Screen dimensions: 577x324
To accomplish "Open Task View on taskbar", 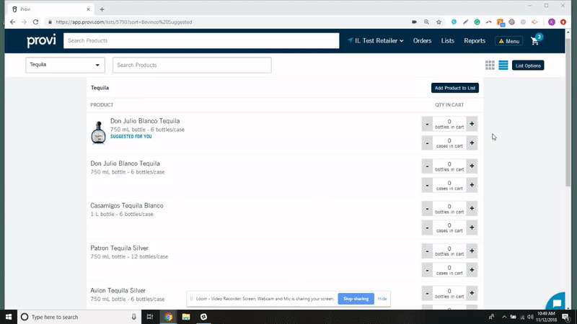I will pos(150,317).
